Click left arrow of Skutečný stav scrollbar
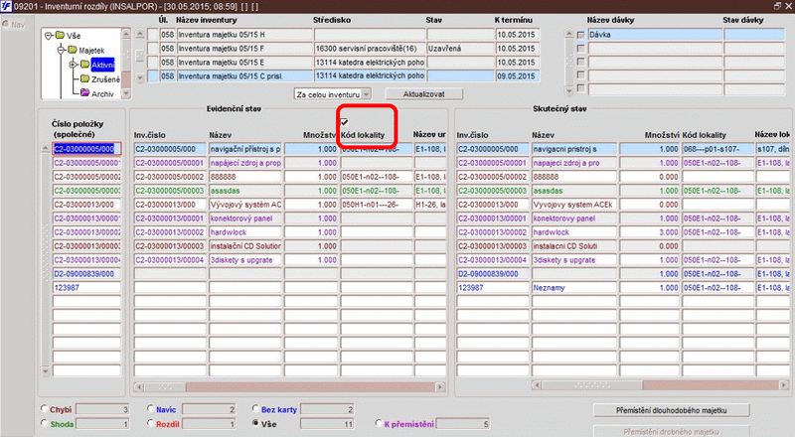This screenshot has width=795, height=437. tap(537, 385)
